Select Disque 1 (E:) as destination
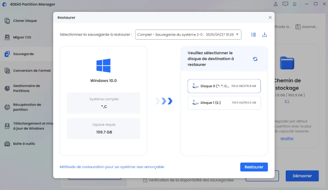The height and width of the screenshot is (190, 328). [224, 103]
